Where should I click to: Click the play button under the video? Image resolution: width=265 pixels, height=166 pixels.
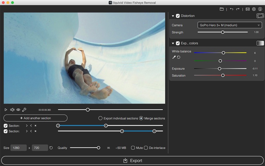[x=6, y=110]
